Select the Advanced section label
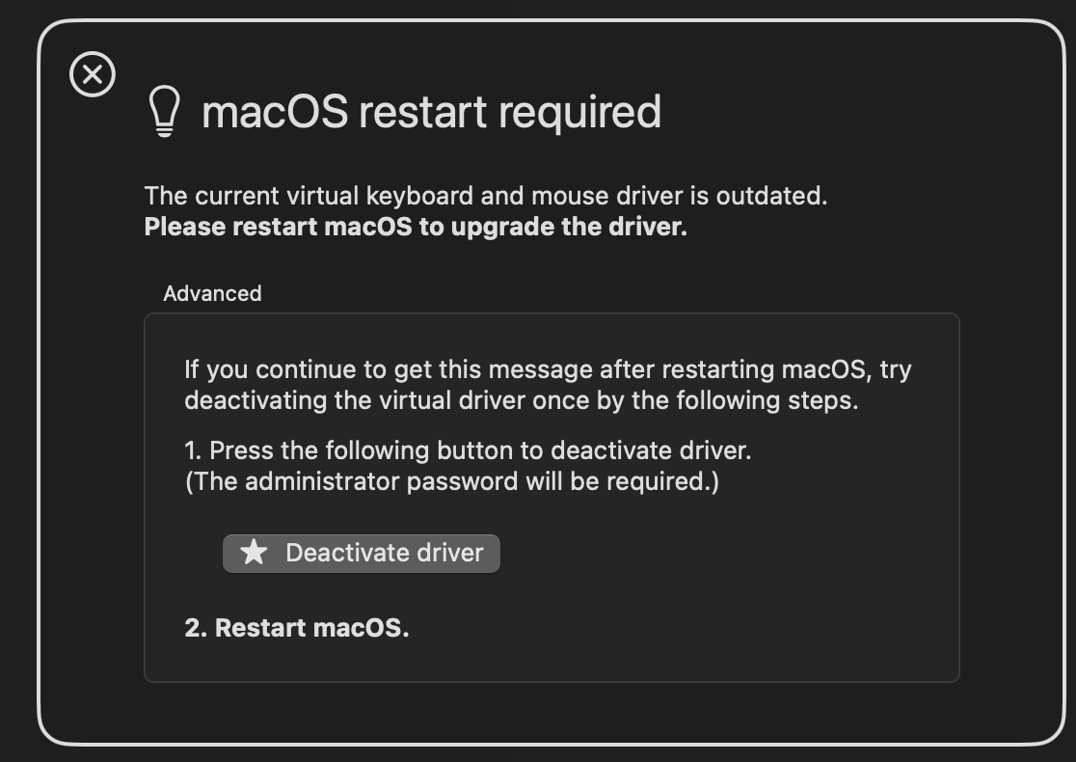1076x762 pixels. tap(212, 293)
